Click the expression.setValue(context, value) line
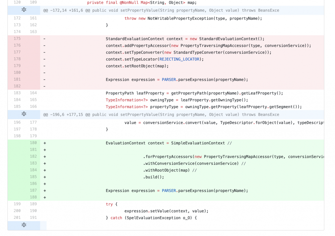 pos(166,211)
